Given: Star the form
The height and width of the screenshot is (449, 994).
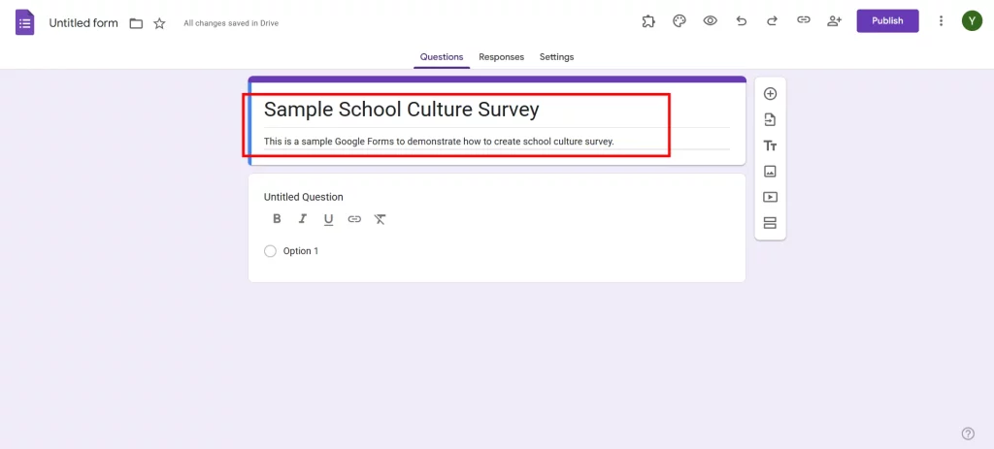Looking at the screenshot, I should point(160,23).
